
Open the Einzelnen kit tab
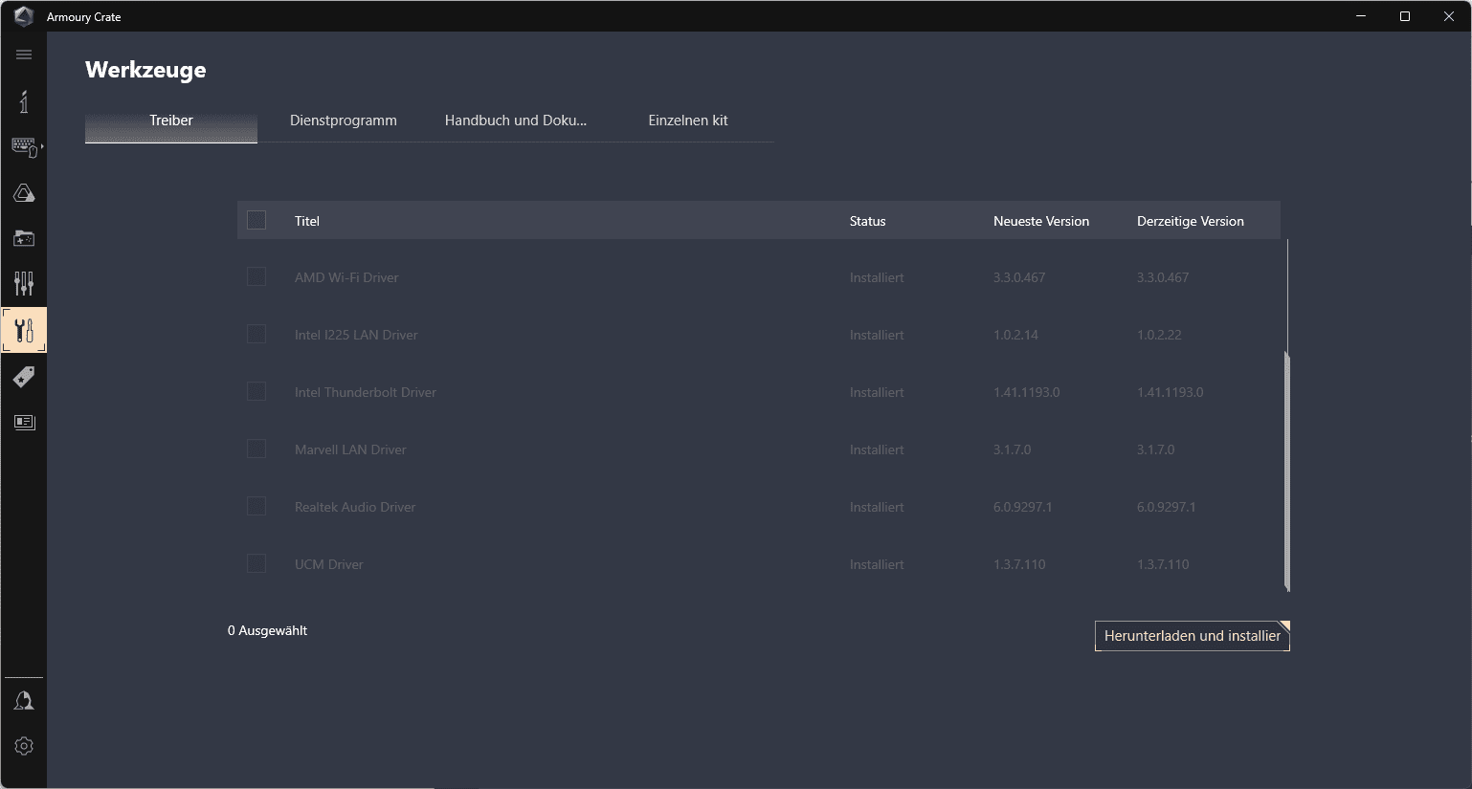[688, 121]
